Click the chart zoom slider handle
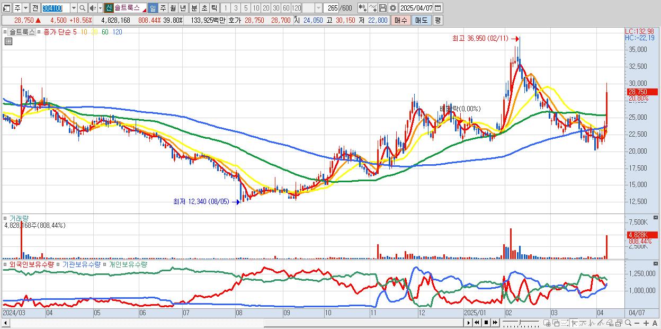This screenshot has width=661, height=329. (520, 323)
